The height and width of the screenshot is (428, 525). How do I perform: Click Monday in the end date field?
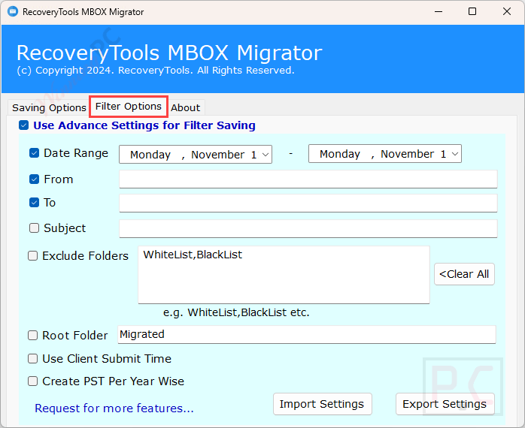pyautogui.click(x=339, y=154)
